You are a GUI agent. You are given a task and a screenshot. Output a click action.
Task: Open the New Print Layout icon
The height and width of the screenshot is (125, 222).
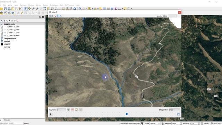pyautogui.click(x=13, y=9)
